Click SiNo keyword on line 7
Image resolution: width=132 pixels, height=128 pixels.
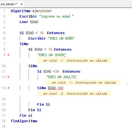pyautogui.click(x=24, y=44)
